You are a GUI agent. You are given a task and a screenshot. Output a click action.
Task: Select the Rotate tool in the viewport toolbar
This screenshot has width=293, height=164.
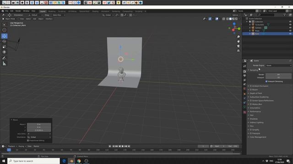pyautogui.click(x=4, y=41)
